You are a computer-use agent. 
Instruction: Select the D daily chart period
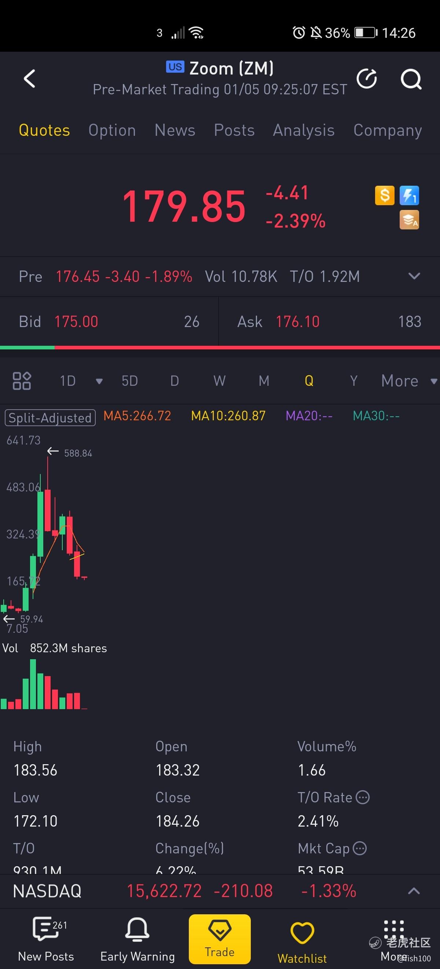[x=174, y=381]
